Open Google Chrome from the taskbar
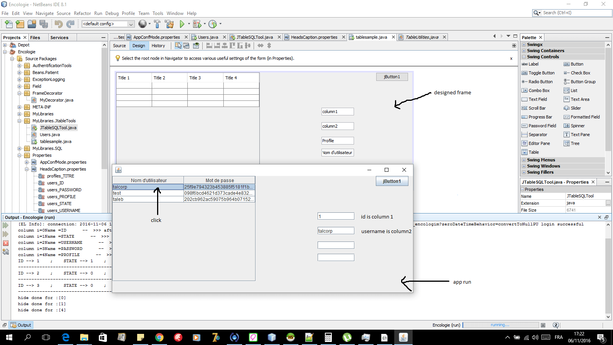 (x=159, y=337)
